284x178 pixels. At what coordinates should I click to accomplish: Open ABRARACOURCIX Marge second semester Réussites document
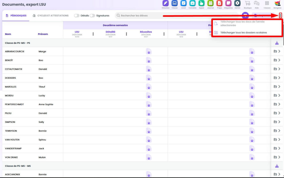point(149,51)
